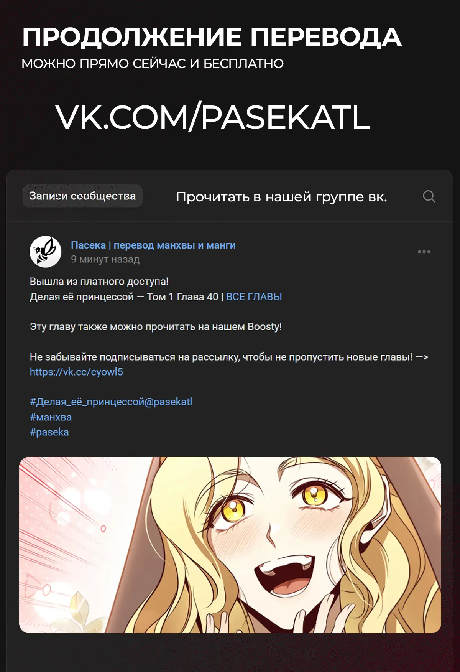
Task: Open the Записи сообщества tab
Action: tap(82, 196)
